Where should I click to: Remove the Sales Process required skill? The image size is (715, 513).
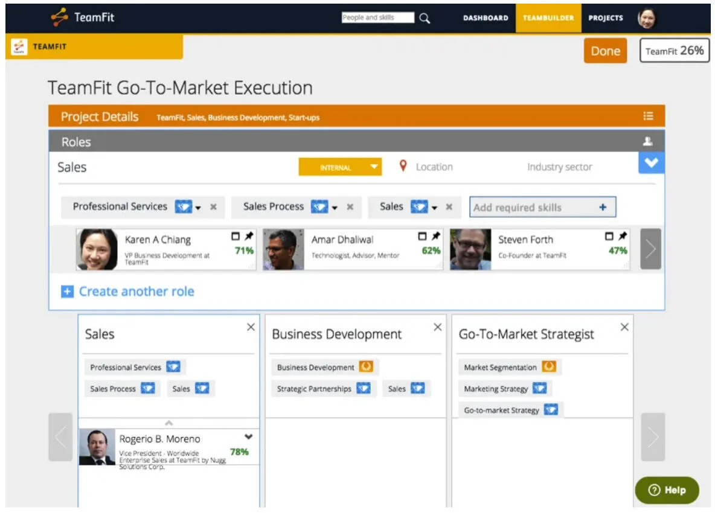click(350, 207)
